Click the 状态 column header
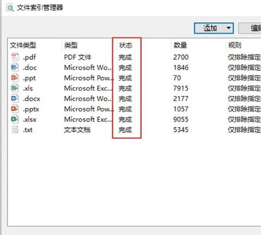The height and width of the screenshot is (235, 261). (126, 45)
